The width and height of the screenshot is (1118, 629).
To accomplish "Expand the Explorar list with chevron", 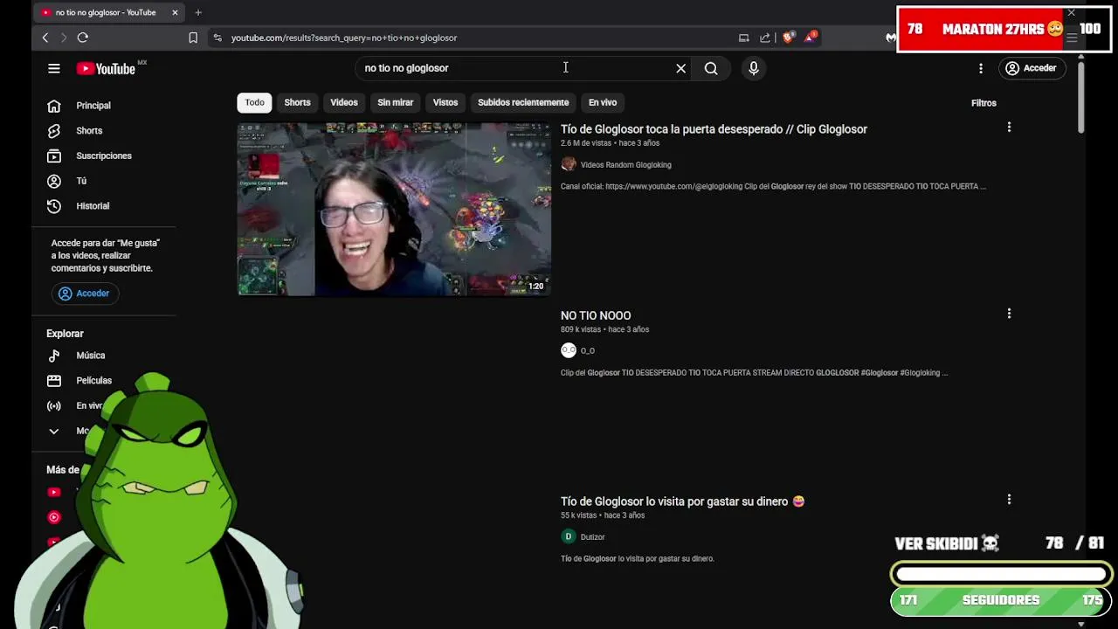I will click(x=54, y=432).
